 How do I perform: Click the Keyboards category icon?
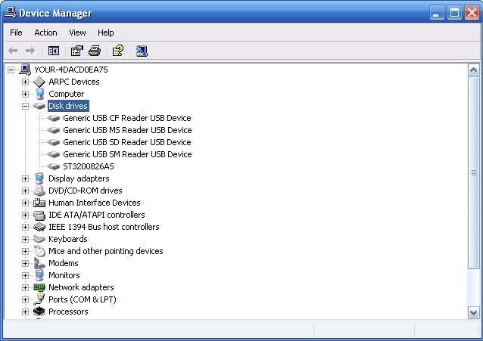39,239
